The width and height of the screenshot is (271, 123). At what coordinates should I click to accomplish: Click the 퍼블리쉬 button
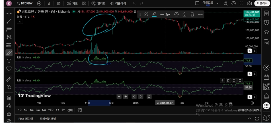262,3
